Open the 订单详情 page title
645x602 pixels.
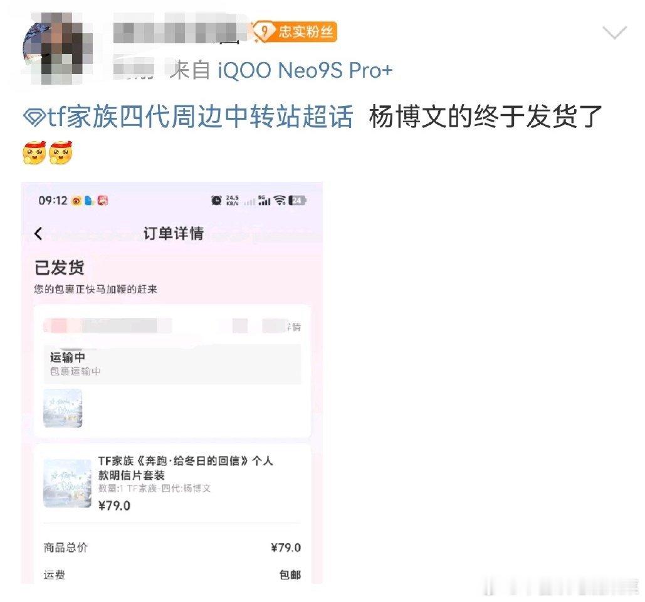pyautogui.click(x=173, y=233)
